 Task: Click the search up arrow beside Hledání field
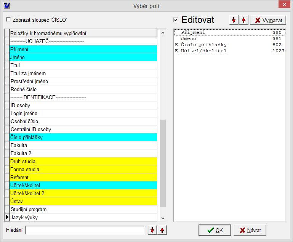162,230
